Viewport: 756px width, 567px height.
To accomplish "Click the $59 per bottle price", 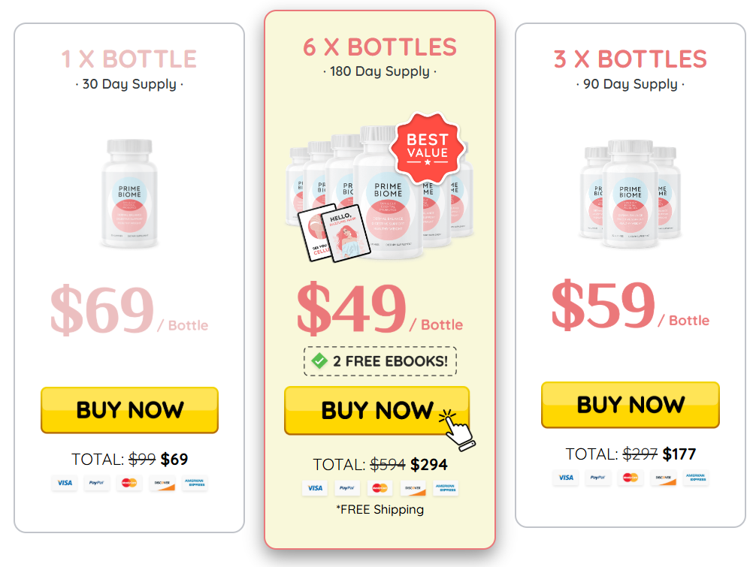I will (x=631, y=305).
